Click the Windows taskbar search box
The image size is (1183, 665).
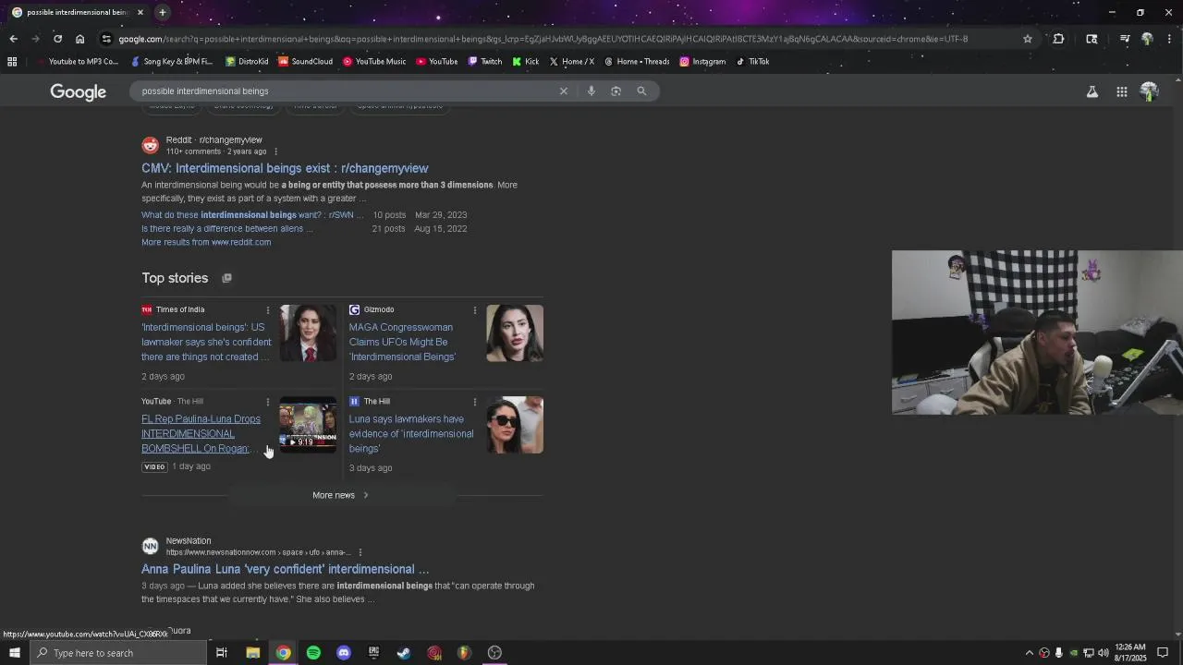(118, 653)
